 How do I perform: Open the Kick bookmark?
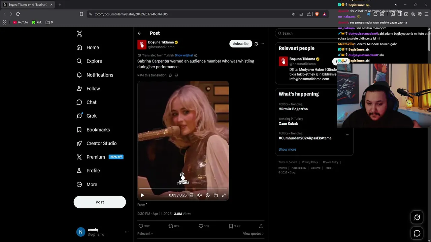(x=37, y=22)
